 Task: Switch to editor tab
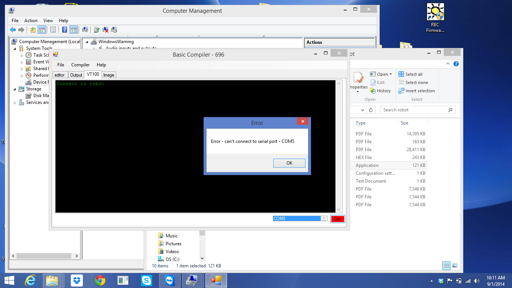click(x=60, y=75)
